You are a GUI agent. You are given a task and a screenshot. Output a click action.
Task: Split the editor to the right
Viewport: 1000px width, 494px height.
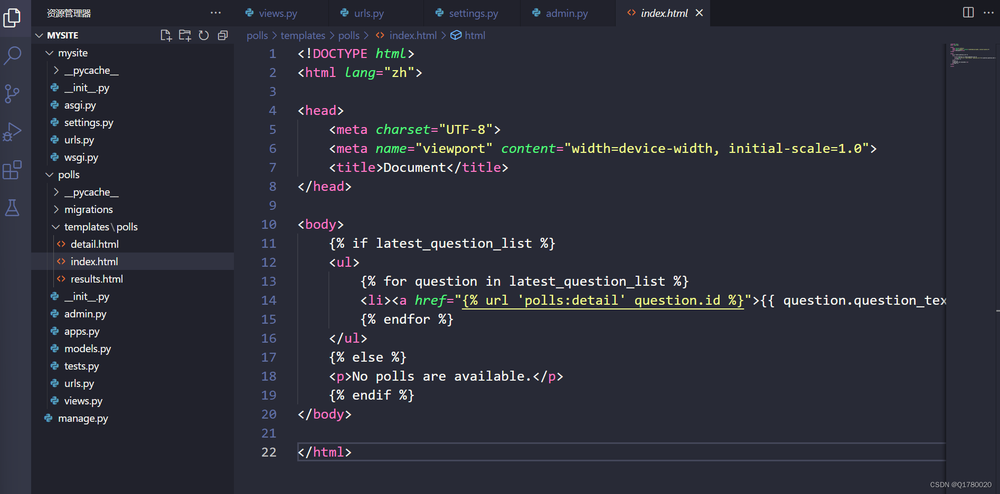coord(968,13)
